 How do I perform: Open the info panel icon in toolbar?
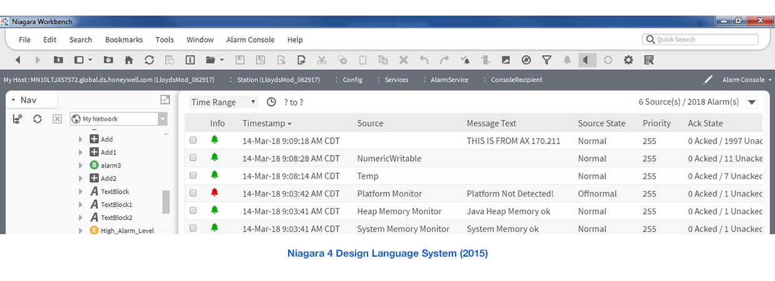point(190,60)
